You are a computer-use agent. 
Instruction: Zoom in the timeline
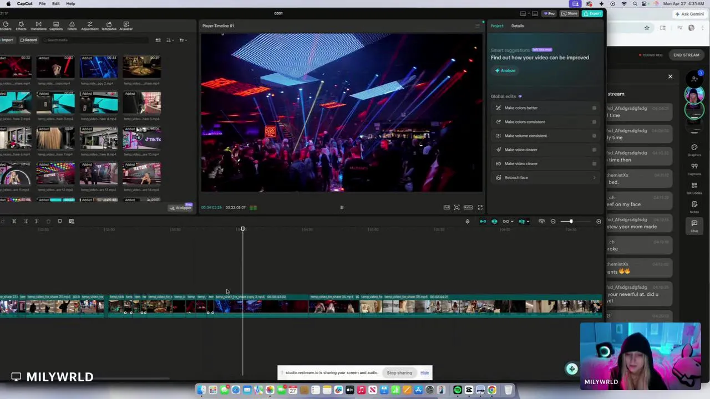599,222
